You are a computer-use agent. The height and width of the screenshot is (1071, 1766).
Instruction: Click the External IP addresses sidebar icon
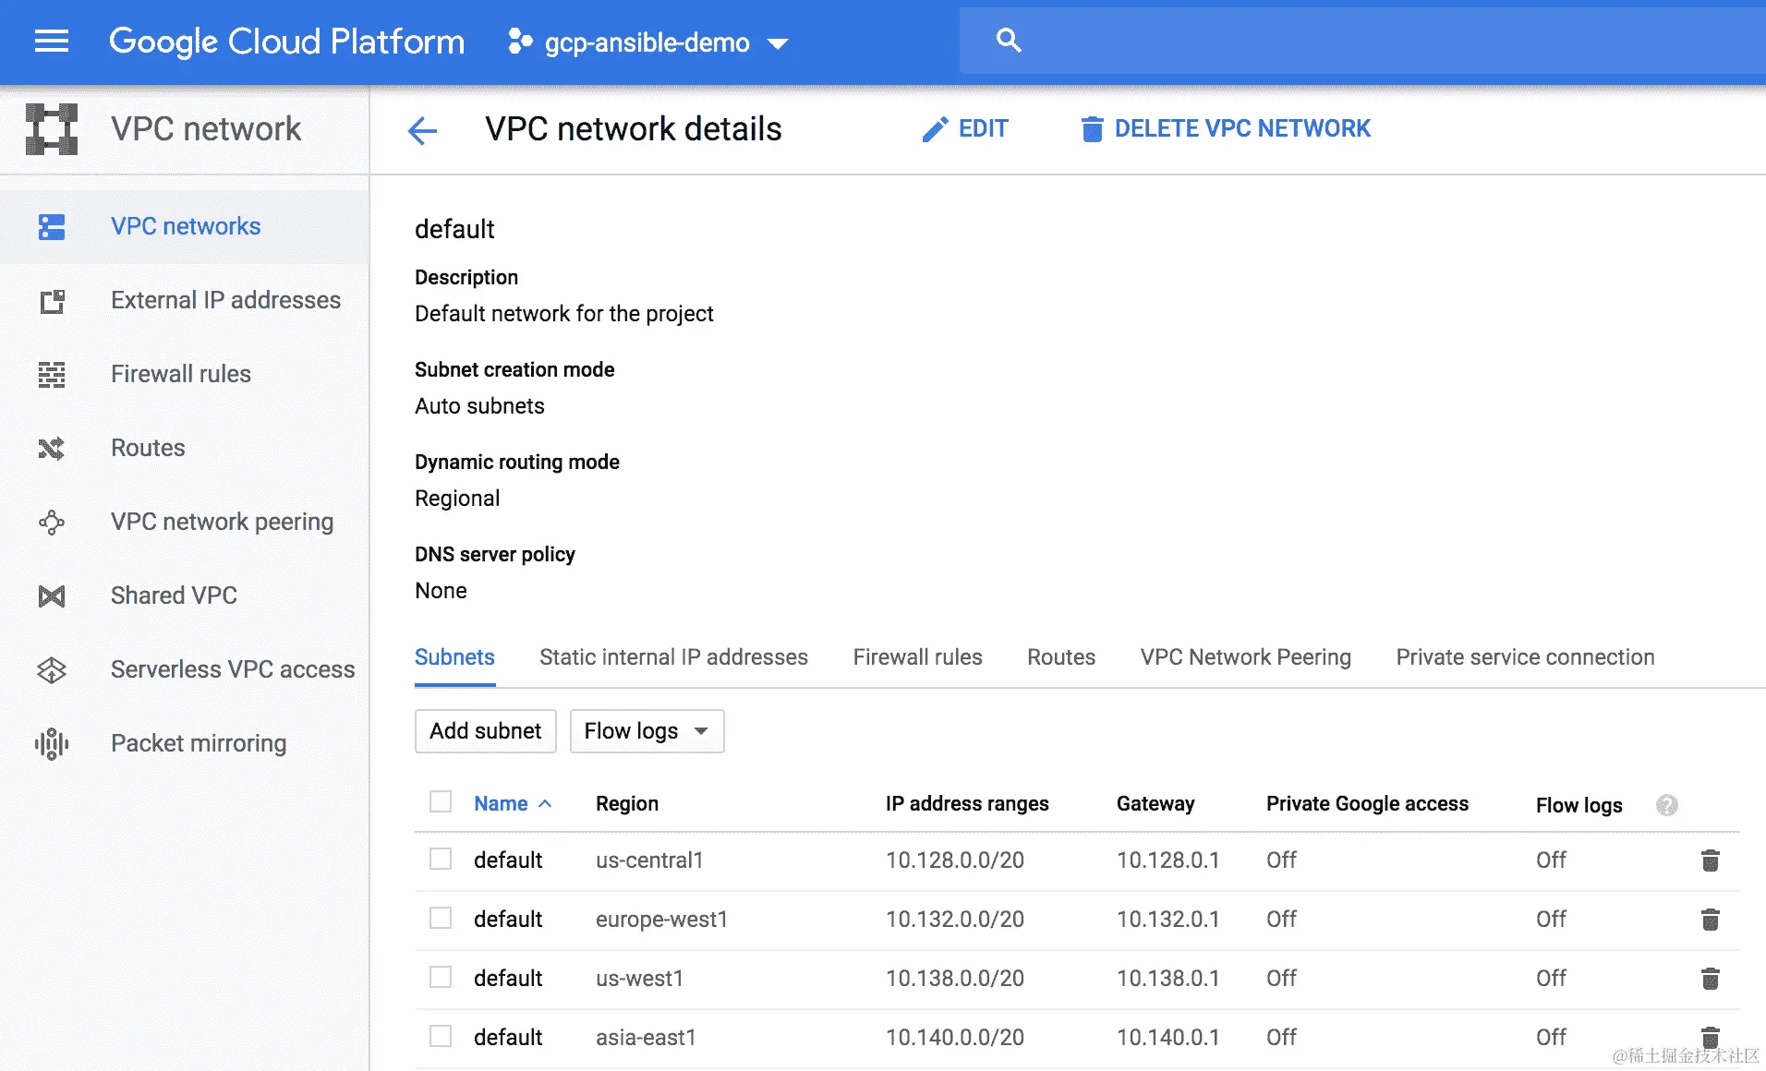click(52, 301)
